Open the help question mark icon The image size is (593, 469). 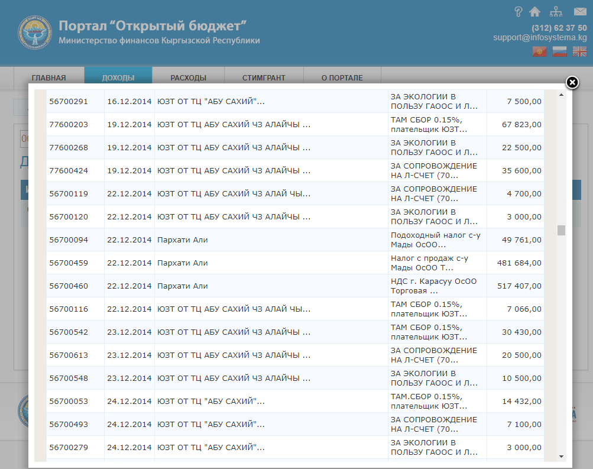tap(519, 12)
